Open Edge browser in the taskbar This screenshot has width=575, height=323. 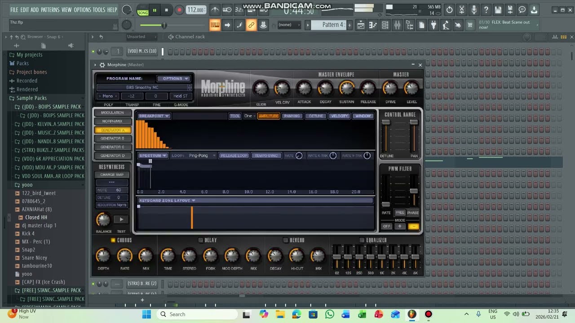(x=296, y=314)
